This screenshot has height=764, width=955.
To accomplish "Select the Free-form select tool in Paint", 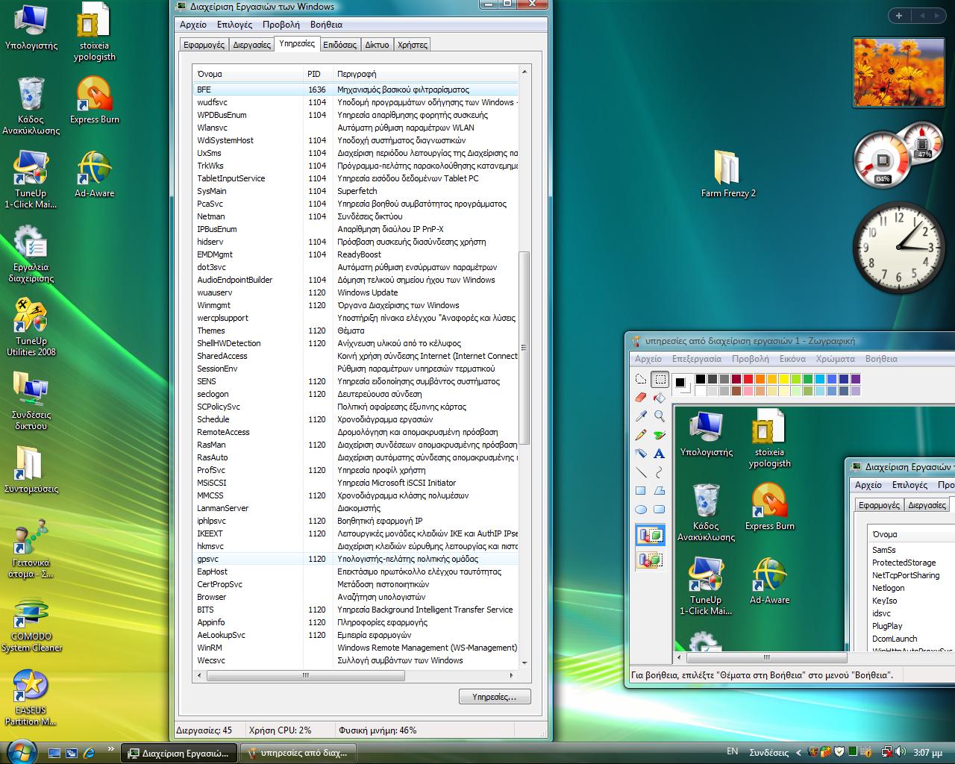I will click(x=641, y=379).
